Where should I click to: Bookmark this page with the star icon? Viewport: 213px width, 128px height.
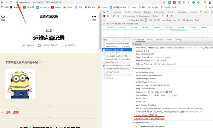click(x=164, y=2)
